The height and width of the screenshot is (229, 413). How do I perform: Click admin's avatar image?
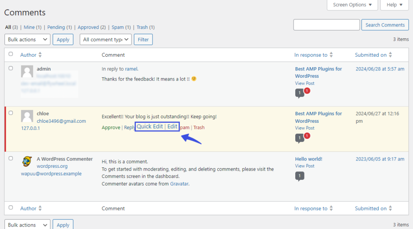tap(27, 72)
